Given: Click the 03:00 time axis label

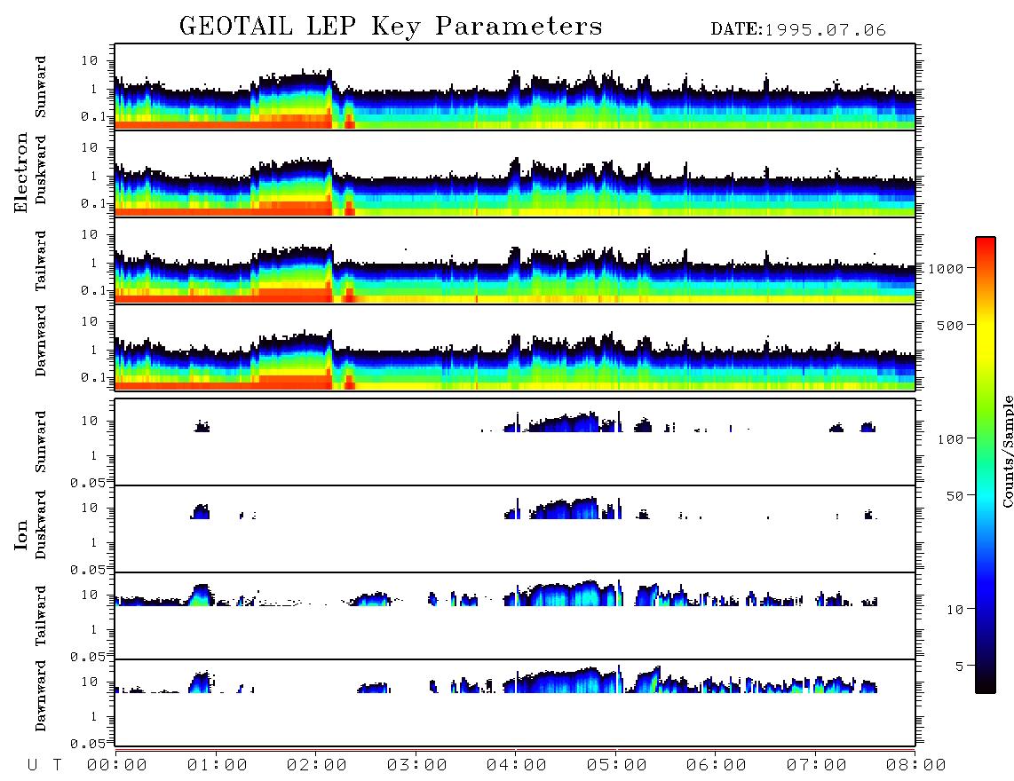Looking at the screenshot, I should (417, 765).
